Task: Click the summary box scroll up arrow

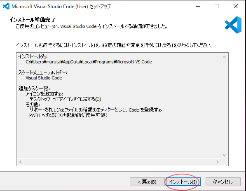Action: pyautogui.click(x=224, y=57)
